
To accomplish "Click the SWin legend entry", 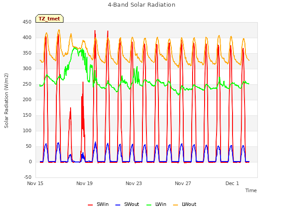I will pyautogui.click(x=98, y=204).
